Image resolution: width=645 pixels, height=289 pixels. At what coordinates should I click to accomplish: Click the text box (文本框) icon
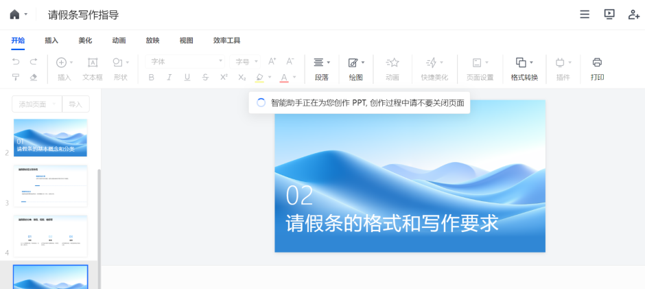pyautogui.click(x=93, y=62)
